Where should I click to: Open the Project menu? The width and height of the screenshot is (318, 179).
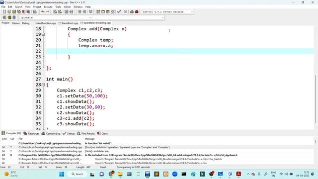(x=37, y=6)
